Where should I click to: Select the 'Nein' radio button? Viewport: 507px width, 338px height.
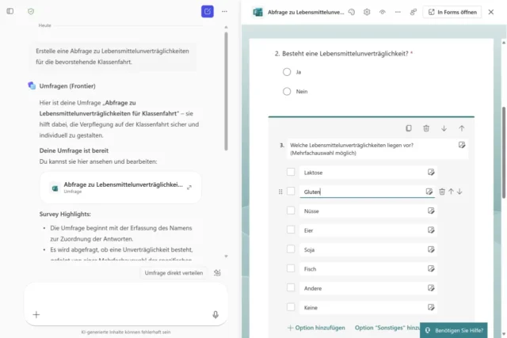pyautogui.click(x=287, y=91)
